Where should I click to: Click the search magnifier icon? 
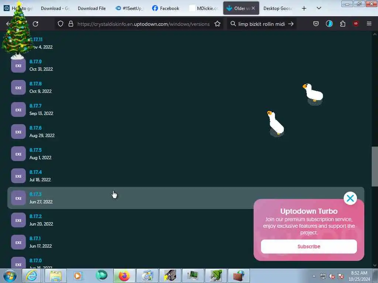(x=233, y=24)
